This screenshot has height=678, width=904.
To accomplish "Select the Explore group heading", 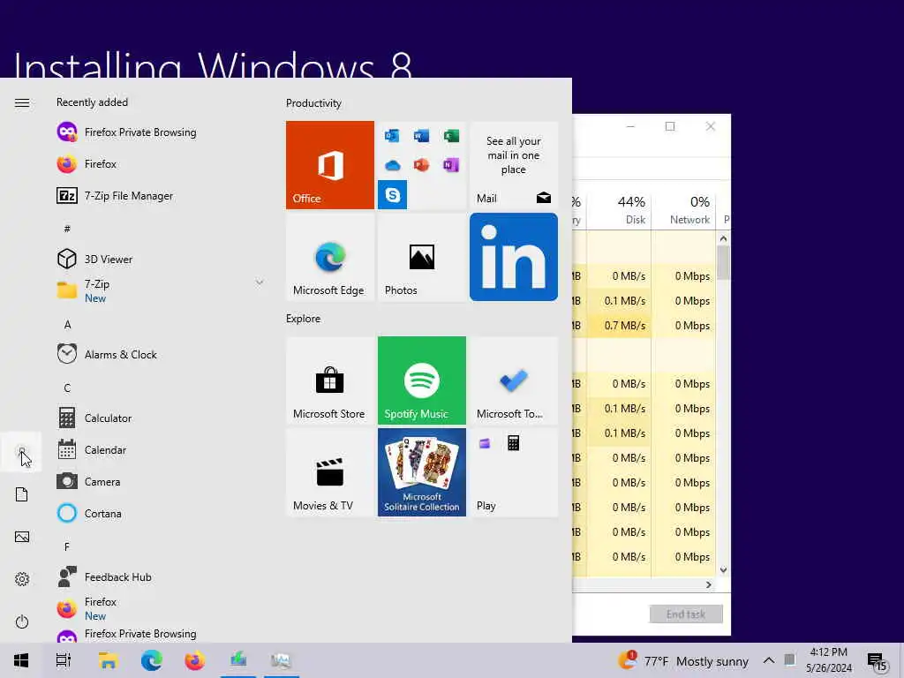I will [x=304, y=319].
